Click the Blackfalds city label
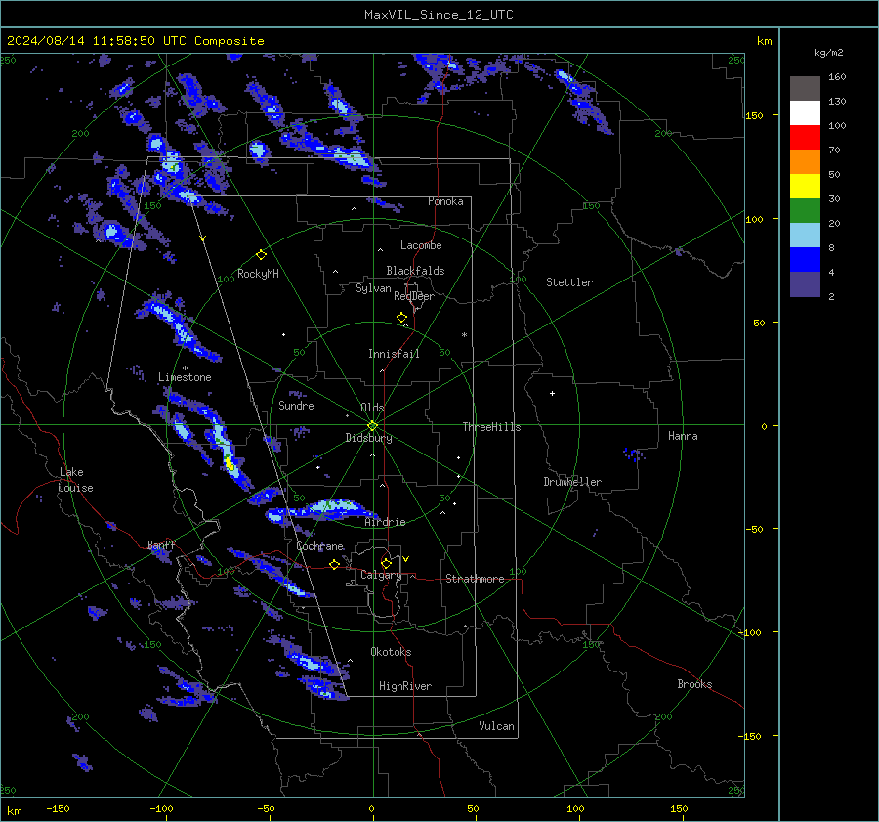879x822 pixels. click(415, 271)
